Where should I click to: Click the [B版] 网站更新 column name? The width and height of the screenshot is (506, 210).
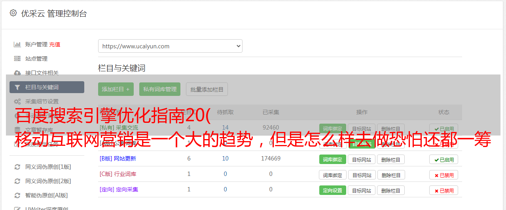point(117,158)
